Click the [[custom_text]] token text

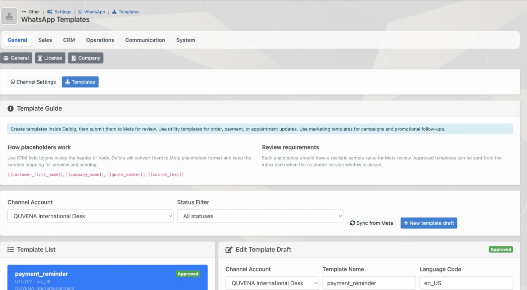[x=166, y=174]
